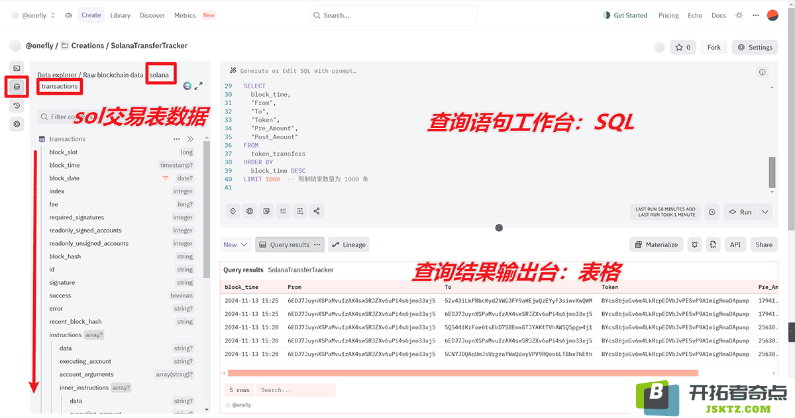Image resolution: width=795 pixels, height=418 pixels.
Task: Click Raw blockchain data breadcrumb
Action: [113, 75]
